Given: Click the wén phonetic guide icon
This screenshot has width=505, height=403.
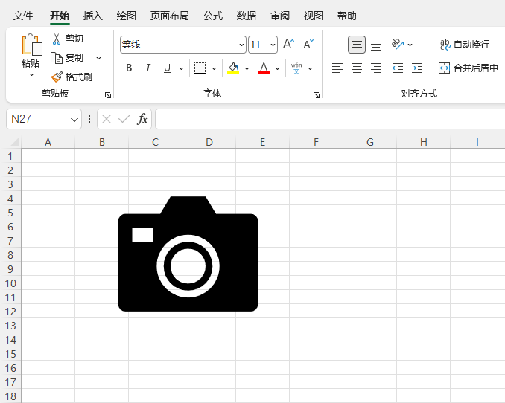Looking at the screenshot, I should point(296,68).
